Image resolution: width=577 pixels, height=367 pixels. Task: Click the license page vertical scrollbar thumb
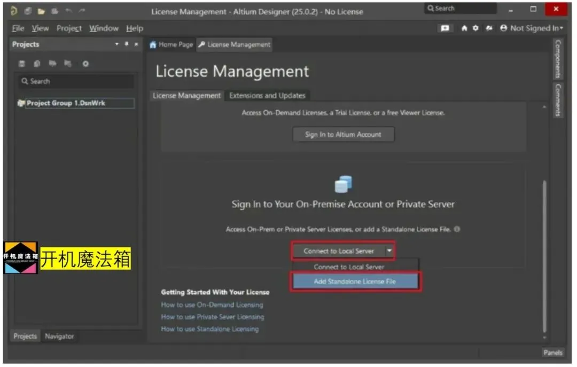click(x=544, y=256)
